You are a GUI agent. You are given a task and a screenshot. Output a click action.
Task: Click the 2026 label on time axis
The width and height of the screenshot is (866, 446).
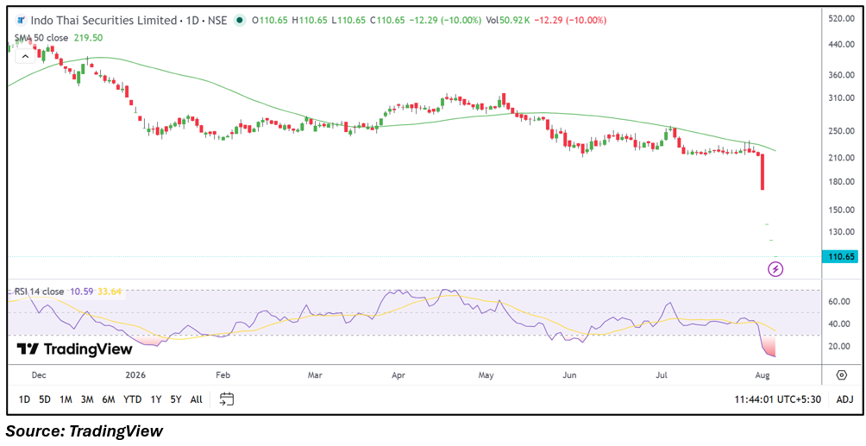[135, 375]
